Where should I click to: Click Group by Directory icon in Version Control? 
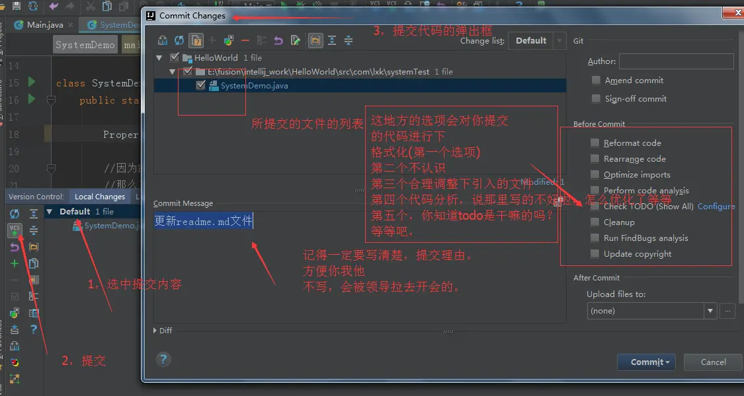34,247
